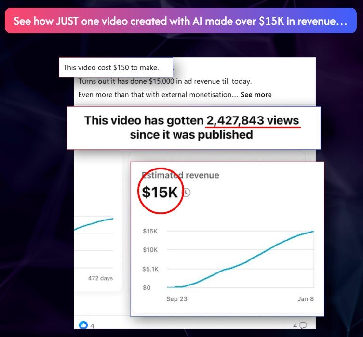Click the top banner about $15K revenue
This screenshot has width=363, height=337.
tap(181, 21)
